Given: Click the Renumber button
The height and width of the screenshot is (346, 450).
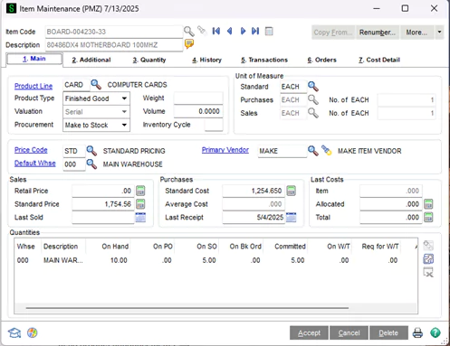Looking at the screenshot, I should click(x=378, y=33).
